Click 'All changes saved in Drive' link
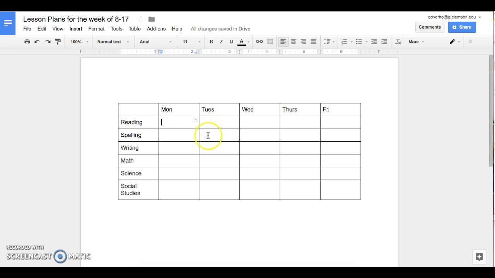 (x=220, y=29)
